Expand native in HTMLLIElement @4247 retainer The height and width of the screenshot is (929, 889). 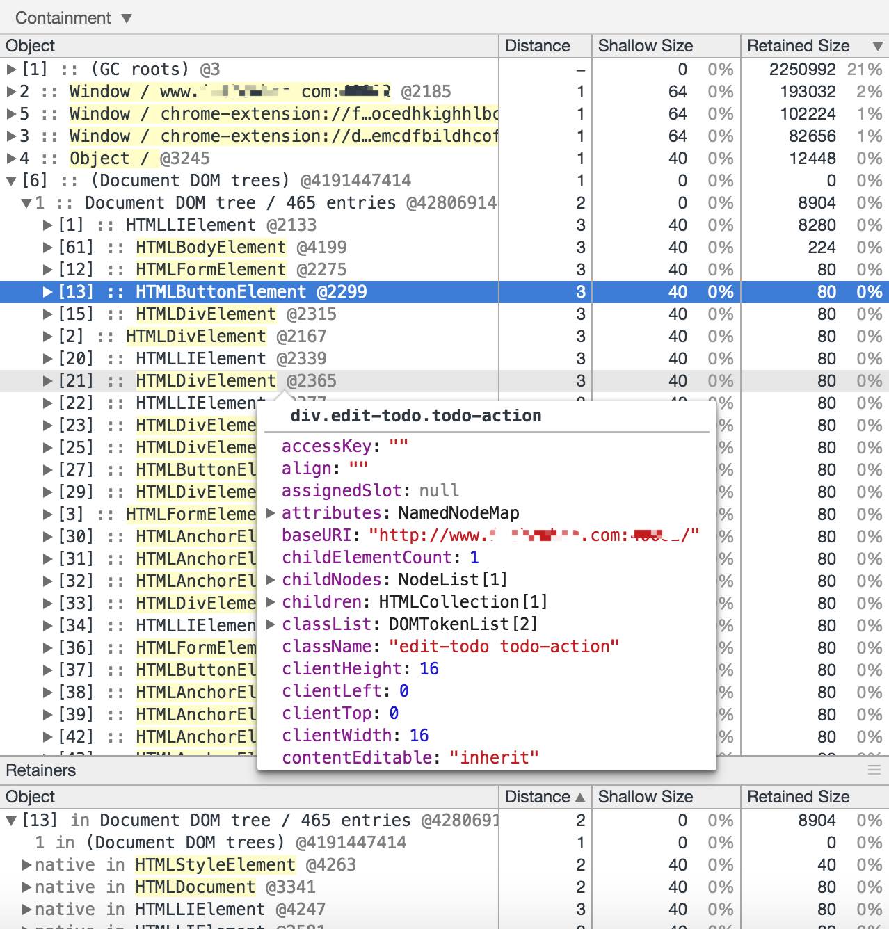pyautogui.click(x=26, y=910)
